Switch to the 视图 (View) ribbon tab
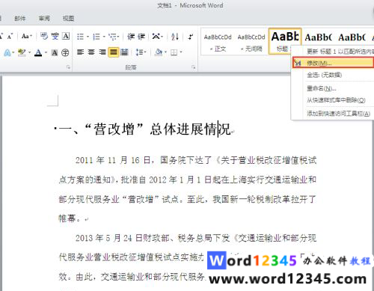This screenshot has height=291, width=374. coord(68,18)
